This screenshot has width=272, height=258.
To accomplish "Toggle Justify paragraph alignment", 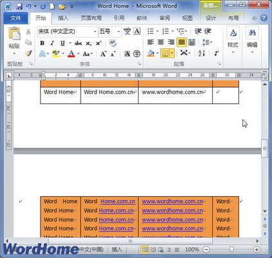I will pyautogui.click(x=182, y=42).
